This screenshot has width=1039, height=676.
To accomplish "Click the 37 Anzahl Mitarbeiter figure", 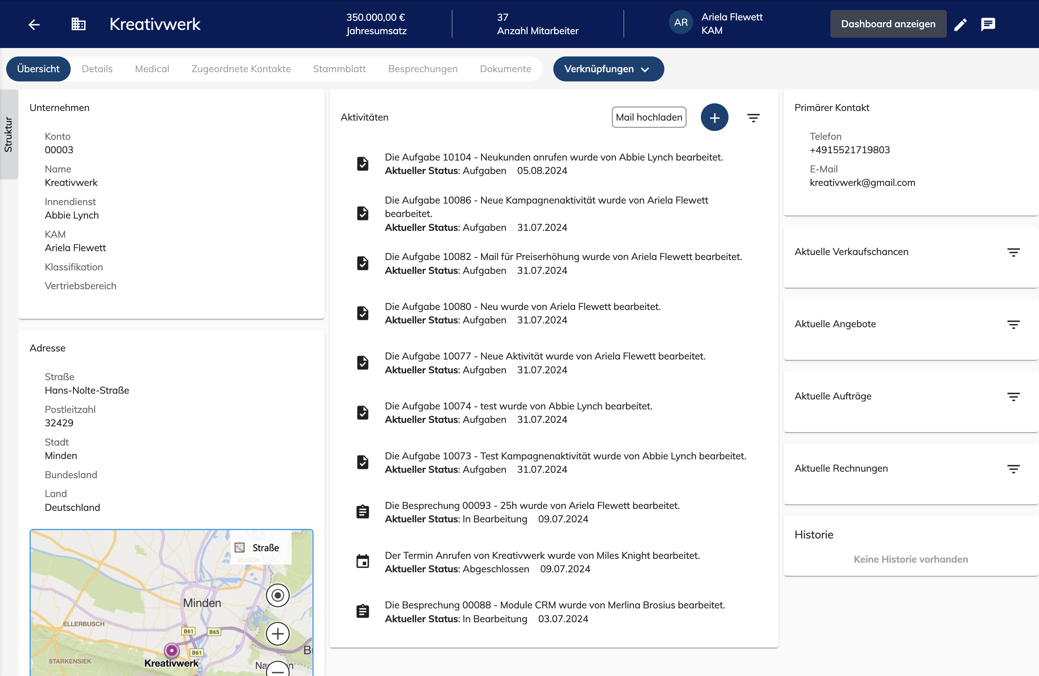I will click(x=538, y=23).
